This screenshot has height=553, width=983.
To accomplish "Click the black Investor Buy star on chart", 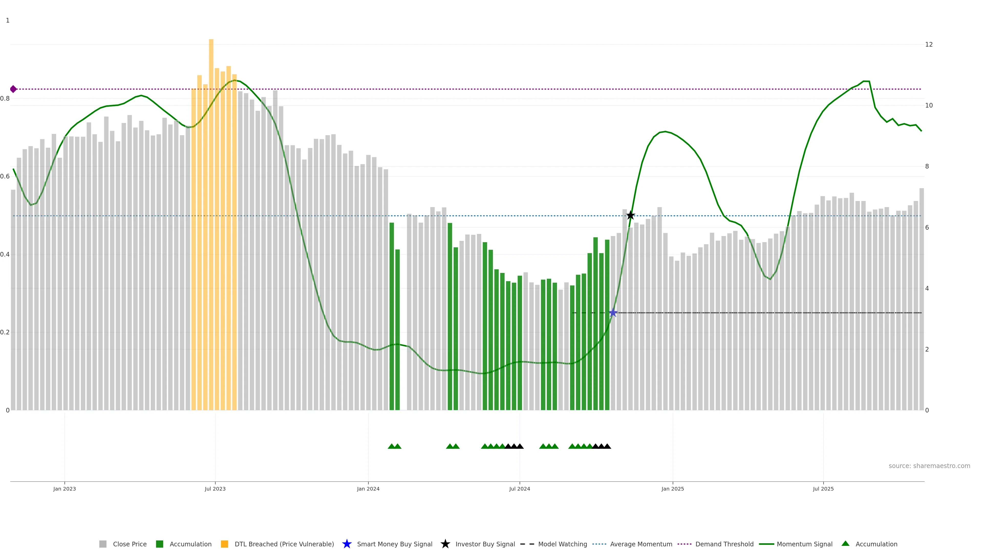I will tap(631, 216).
